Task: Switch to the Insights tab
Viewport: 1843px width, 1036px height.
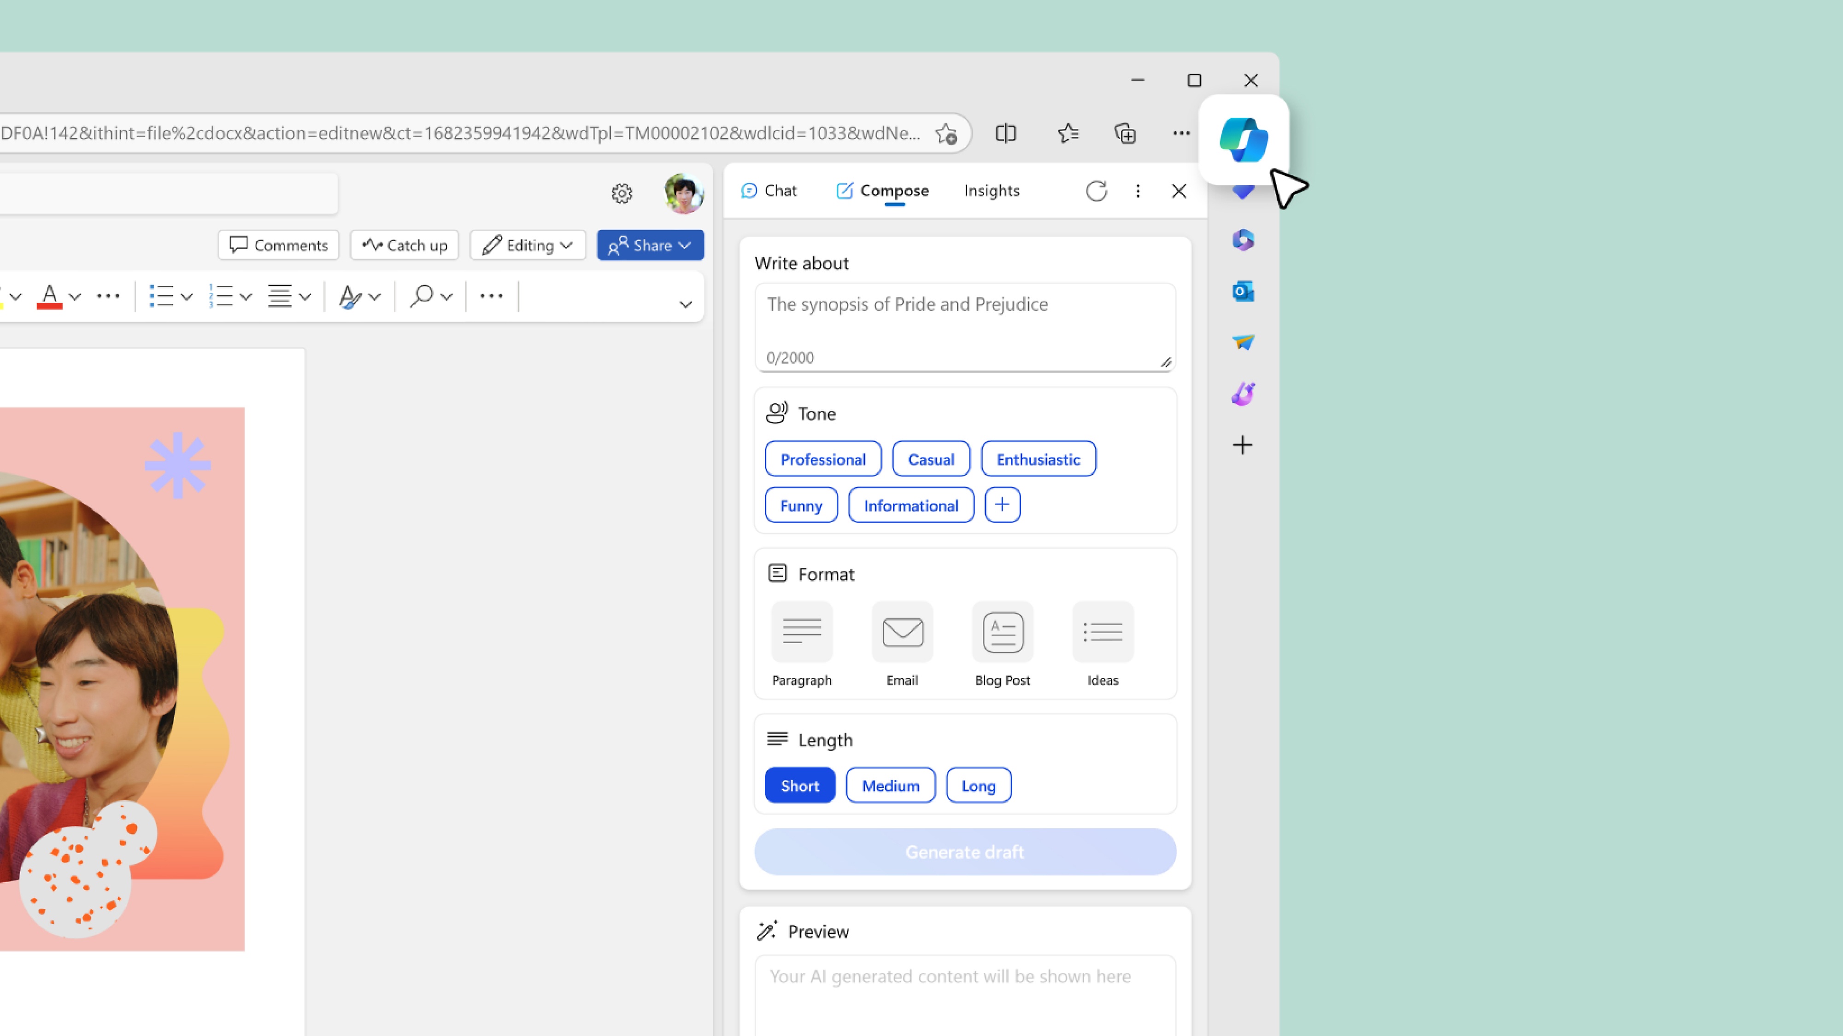Action: coord(991,190)
